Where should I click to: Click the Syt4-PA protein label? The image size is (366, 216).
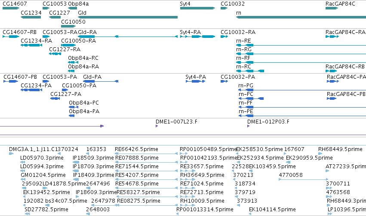[196, 77]
